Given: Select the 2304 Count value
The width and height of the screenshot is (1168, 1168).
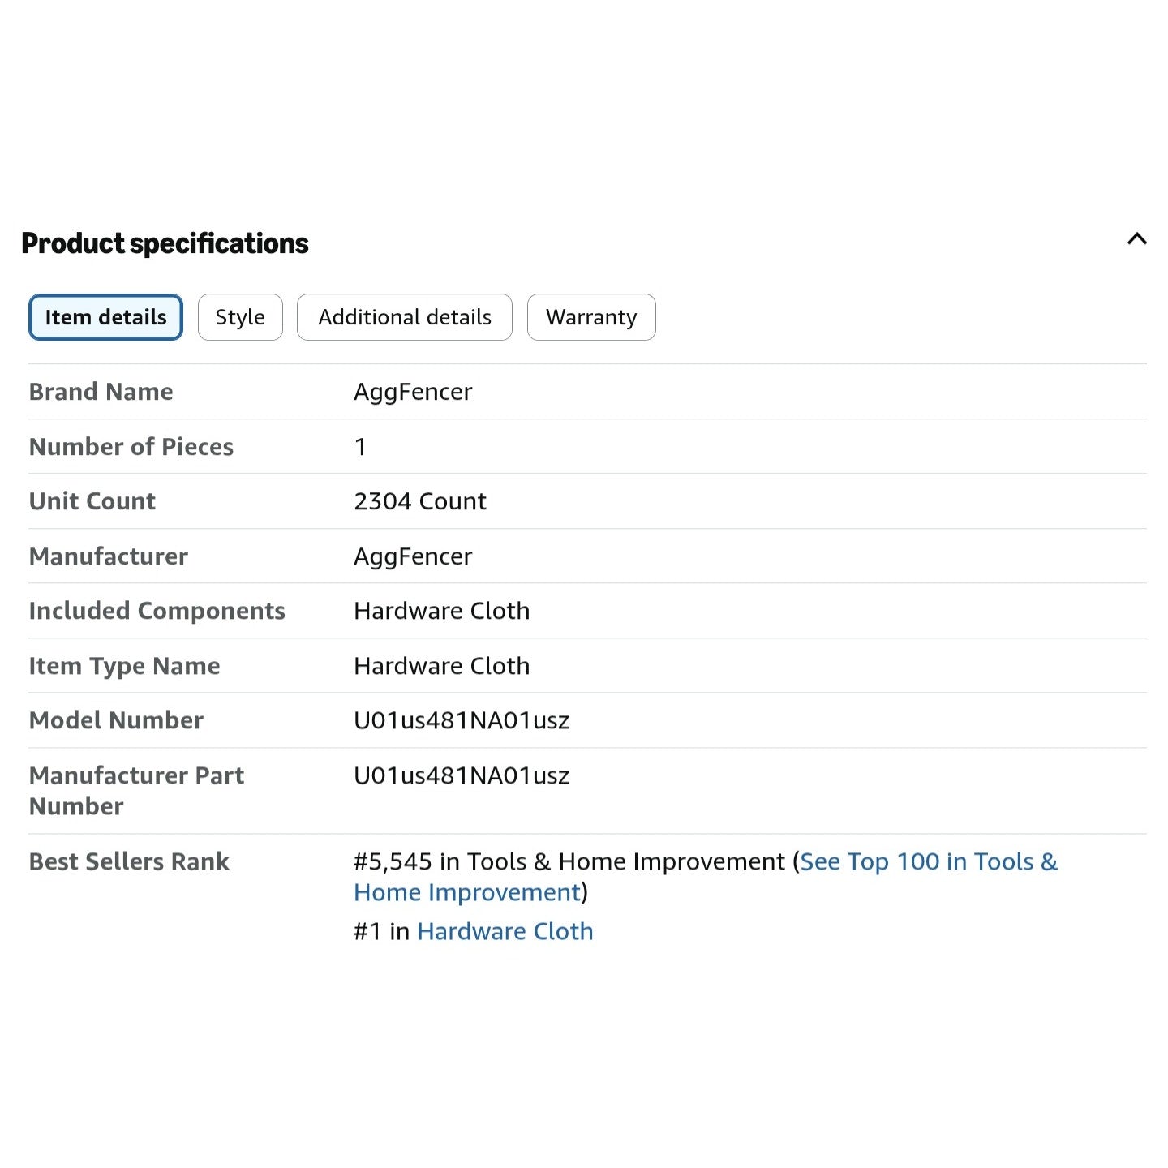Looking at the screenshot, I should [420, 501].
